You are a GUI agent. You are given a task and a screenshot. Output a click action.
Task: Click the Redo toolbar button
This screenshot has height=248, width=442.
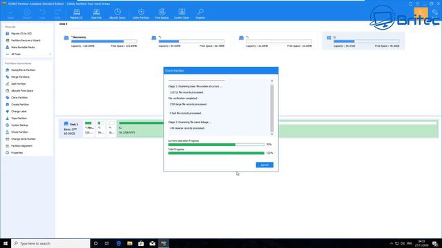(57, 14)
